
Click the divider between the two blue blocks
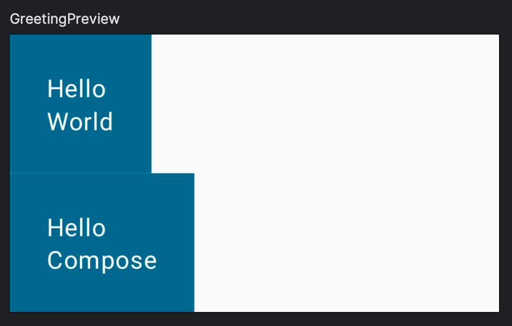tap(81, 173)
